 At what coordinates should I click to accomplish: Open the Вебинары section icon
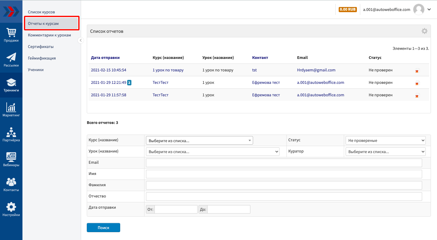[11, 159]
